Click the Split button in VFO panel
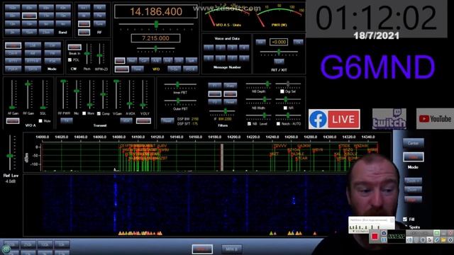The height and width of the screenshot is (255, 454). pyautogui.click(x=191, y=60)
